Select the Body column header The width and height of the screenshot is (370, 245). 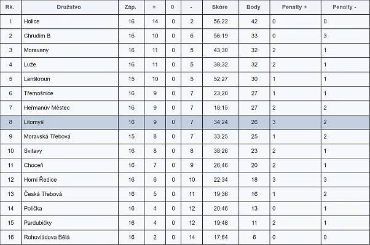[254, 7]
